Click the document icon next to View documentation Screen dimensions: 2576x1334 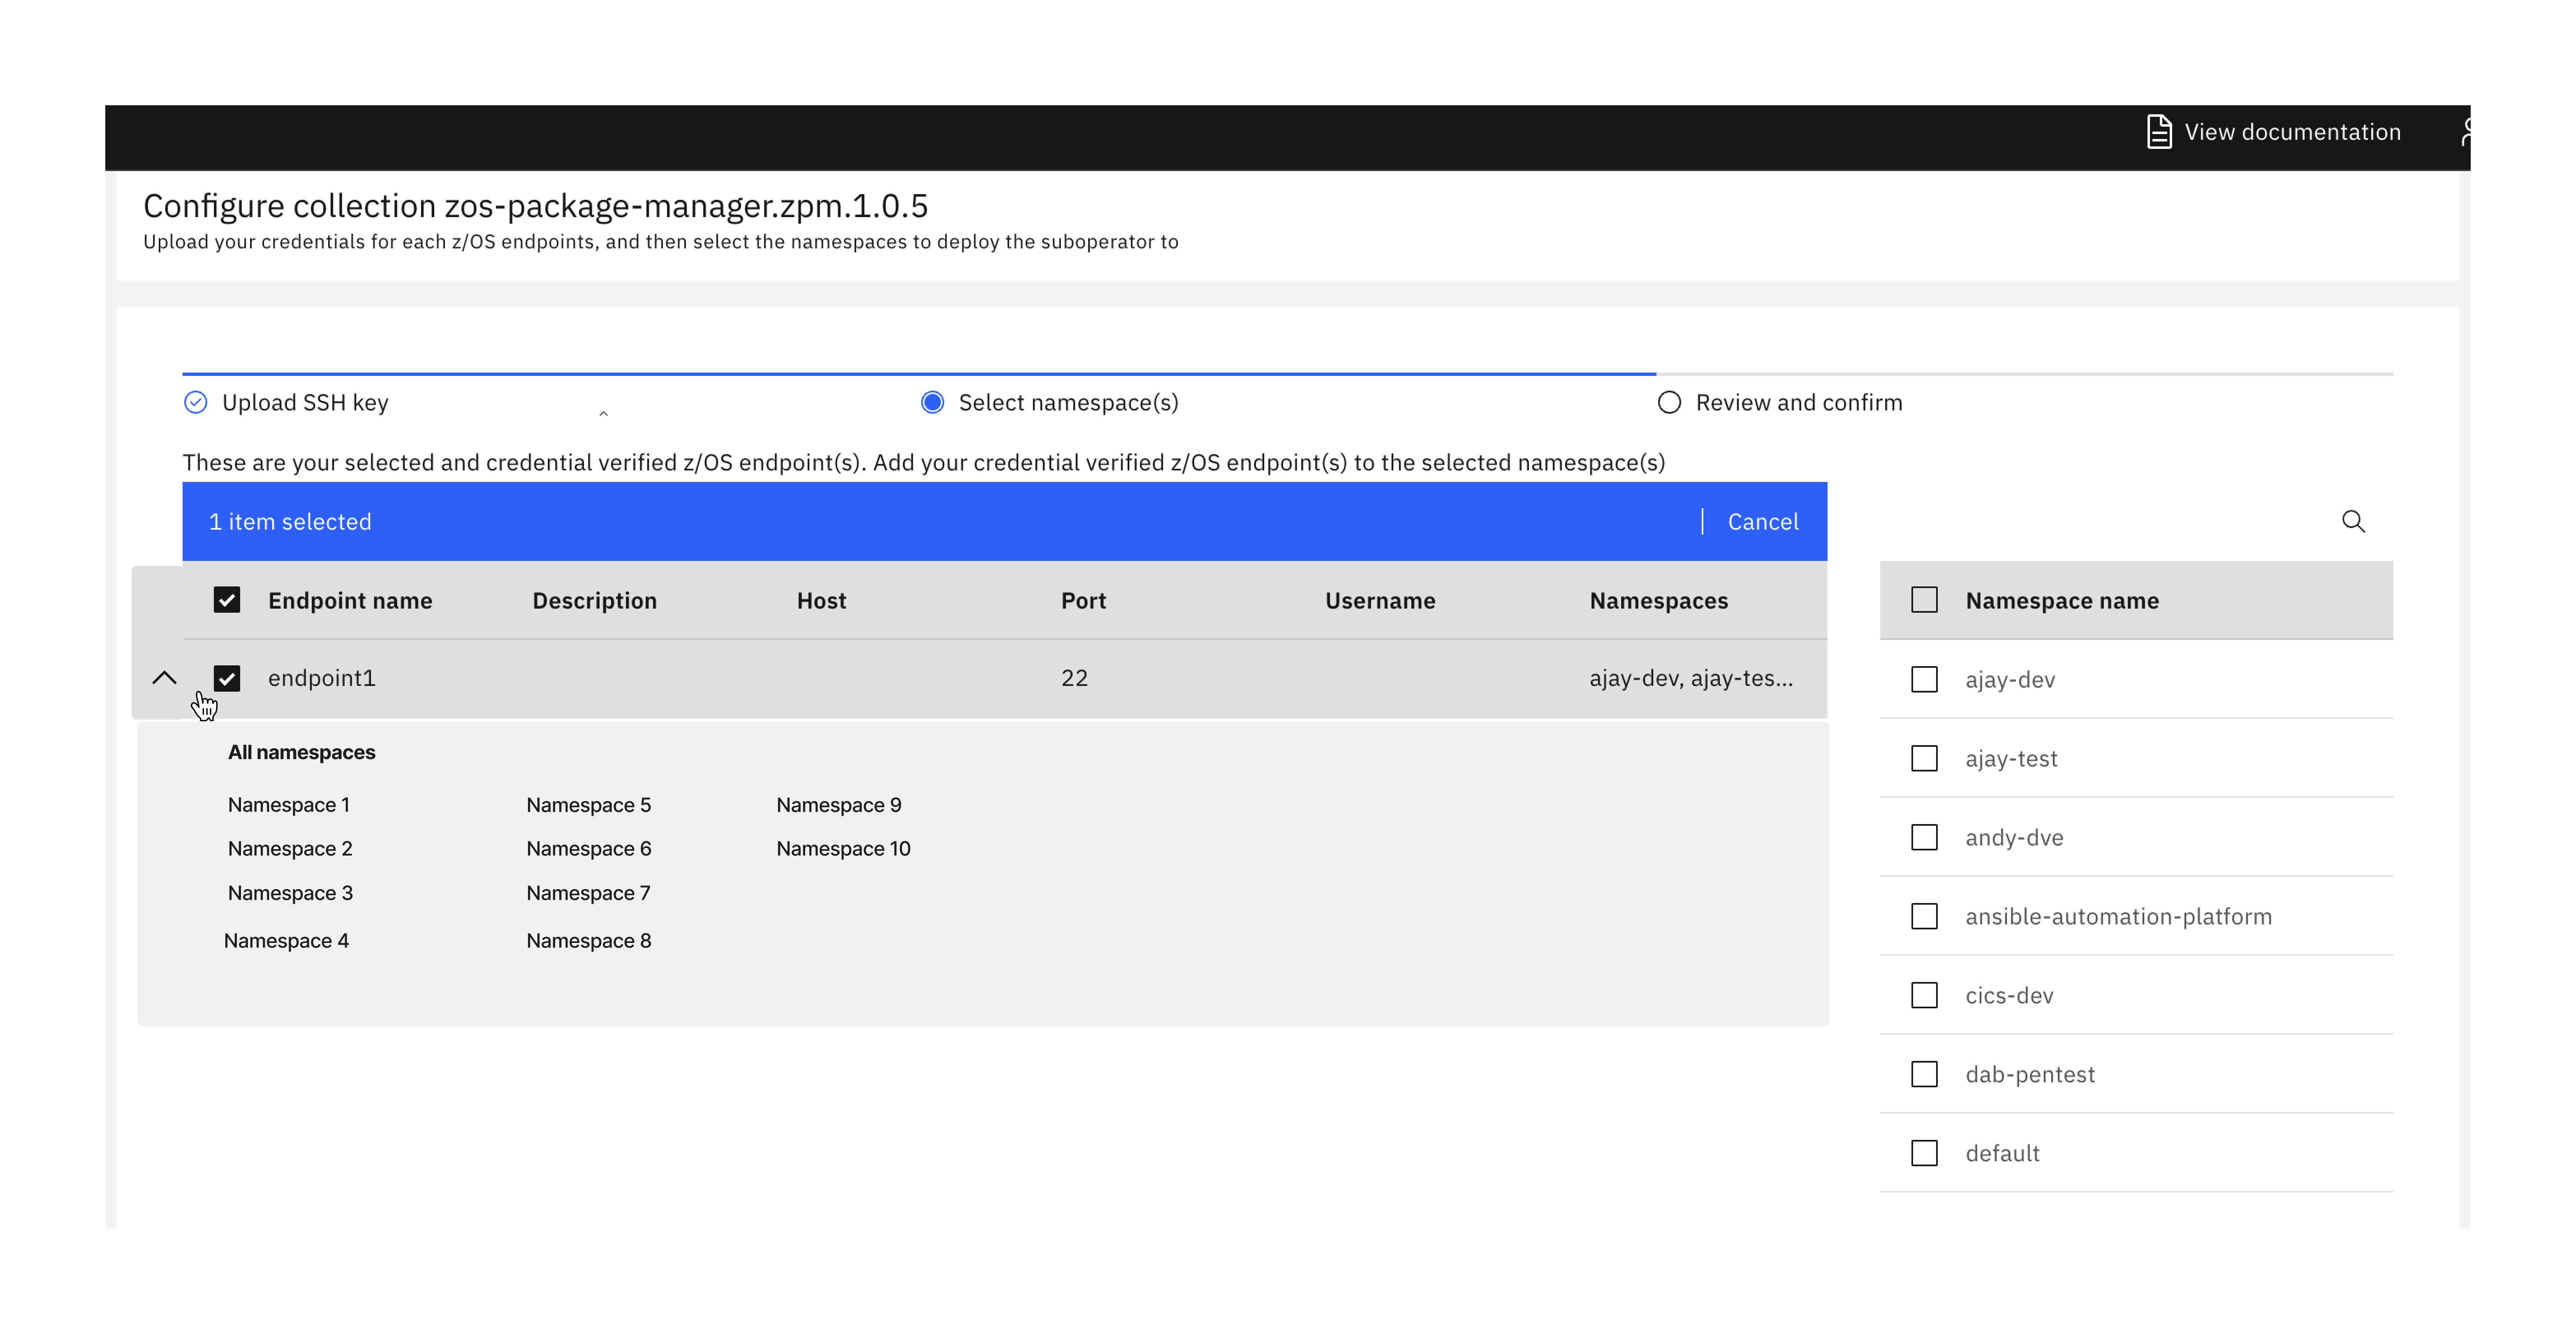click(x=2159, y=131)
